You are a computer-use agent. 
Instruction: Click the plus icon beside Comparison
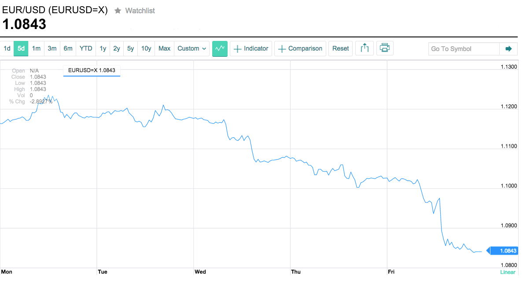coord(282,49)
